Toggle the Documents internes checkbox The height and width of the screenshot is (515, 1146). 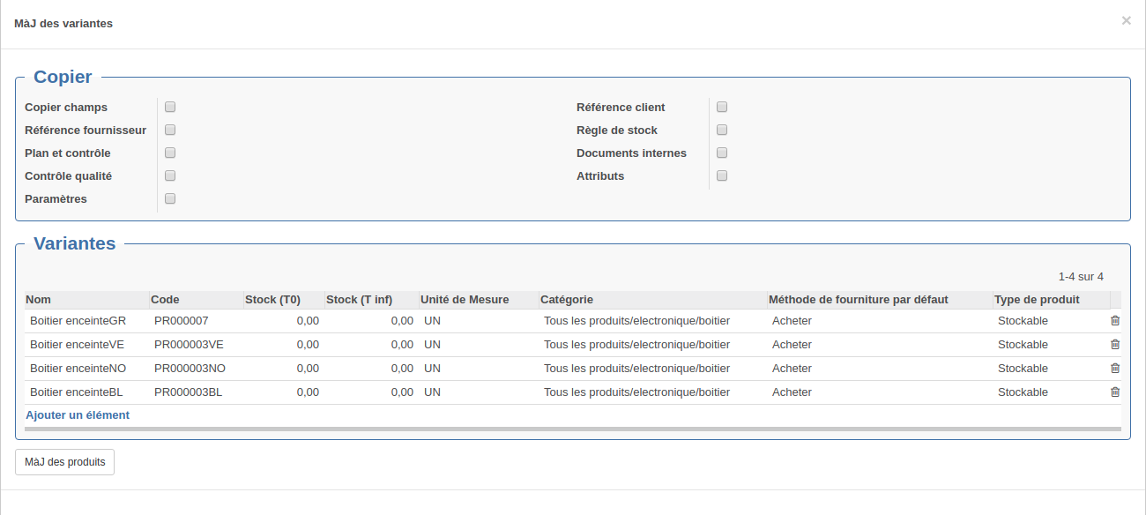point(722,153)
